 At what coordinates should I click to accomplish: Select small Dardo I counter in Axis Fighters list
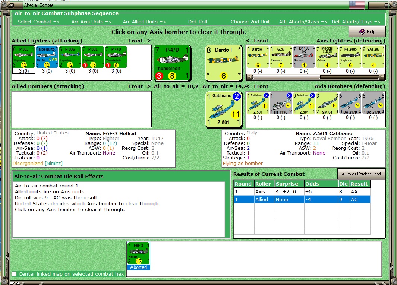tap(257, 57)
